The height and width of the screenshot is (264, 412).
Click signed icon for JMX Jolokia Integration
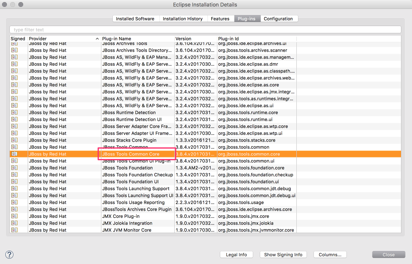[x=14, y=223]
